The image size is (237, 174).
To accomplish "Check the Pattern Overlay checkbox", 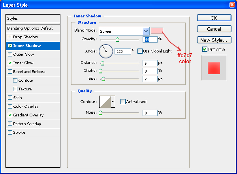I will point(10,124).
